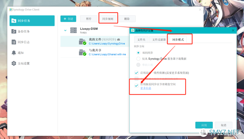Click the 与我共享 folder sync icon
This screenshot has width=244, height=139.
pyautogui.click(x=83, y=53)
